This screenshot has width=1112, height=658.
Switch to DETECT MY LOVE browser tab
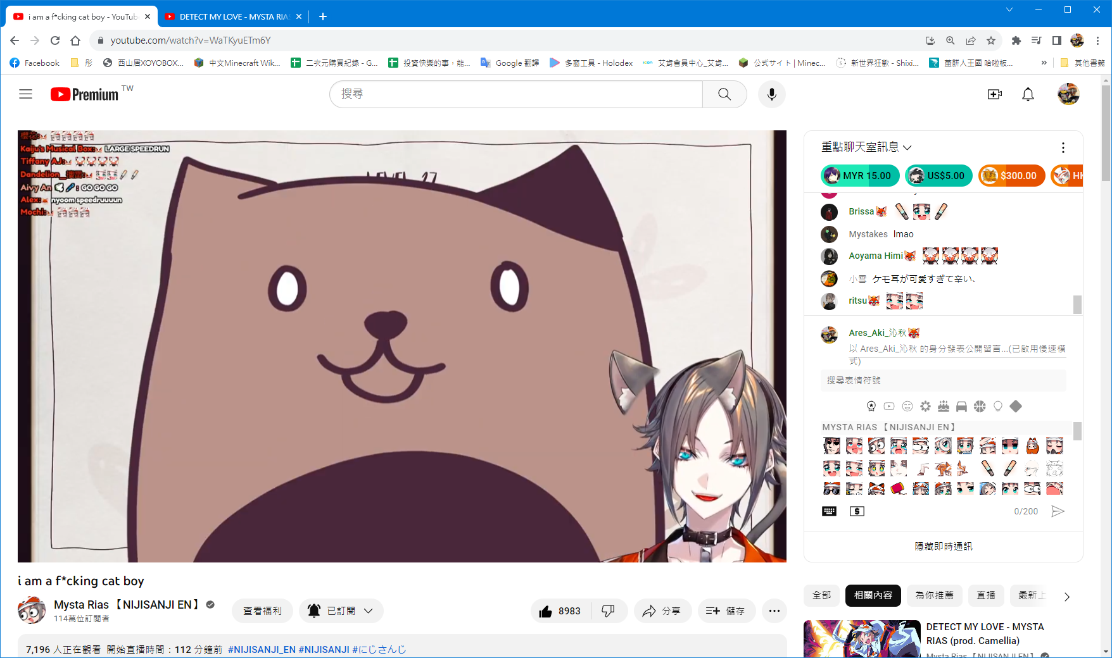point(234,16)
